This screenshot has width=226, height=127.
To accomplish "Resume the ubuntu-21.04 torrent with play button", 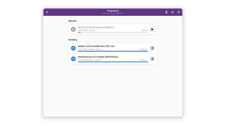I will pyautogui.click(x=152, y=29).
